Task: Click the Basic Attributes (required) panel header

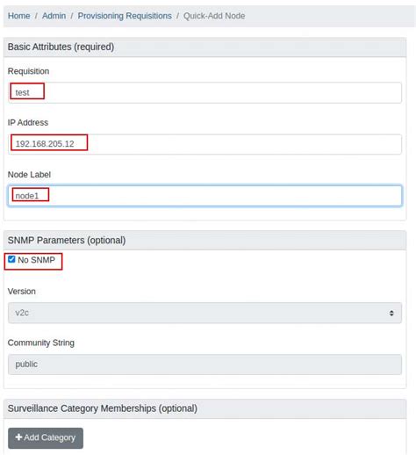Action: pos(204,47)
